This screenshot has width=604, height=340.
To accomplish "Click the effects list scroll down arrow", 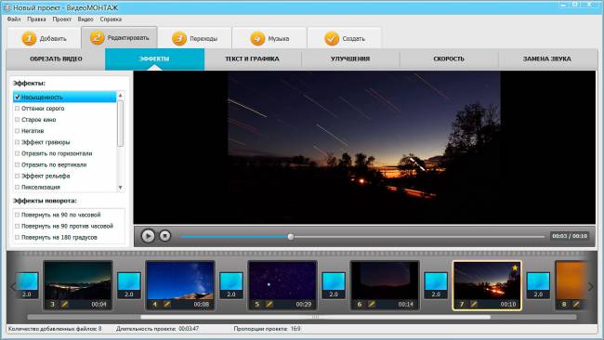I will 120,188.
